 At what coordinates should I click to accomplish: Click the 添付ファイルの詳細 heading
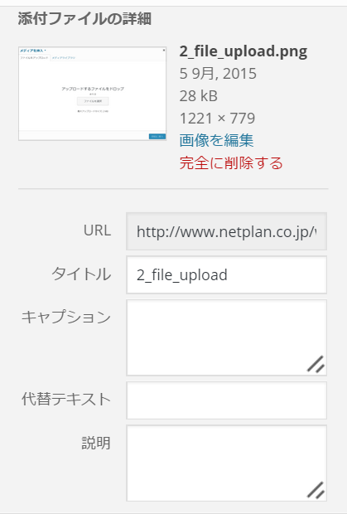tap(84, 19)
